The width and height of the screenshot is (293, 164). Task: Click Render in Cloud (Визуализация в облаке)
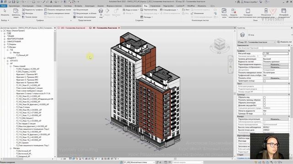click(x=85, y=13)
